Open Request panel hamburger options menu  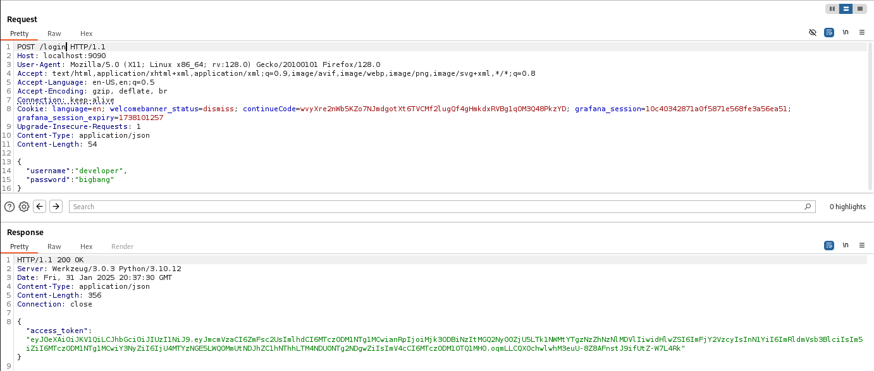(x=862, y=32)
